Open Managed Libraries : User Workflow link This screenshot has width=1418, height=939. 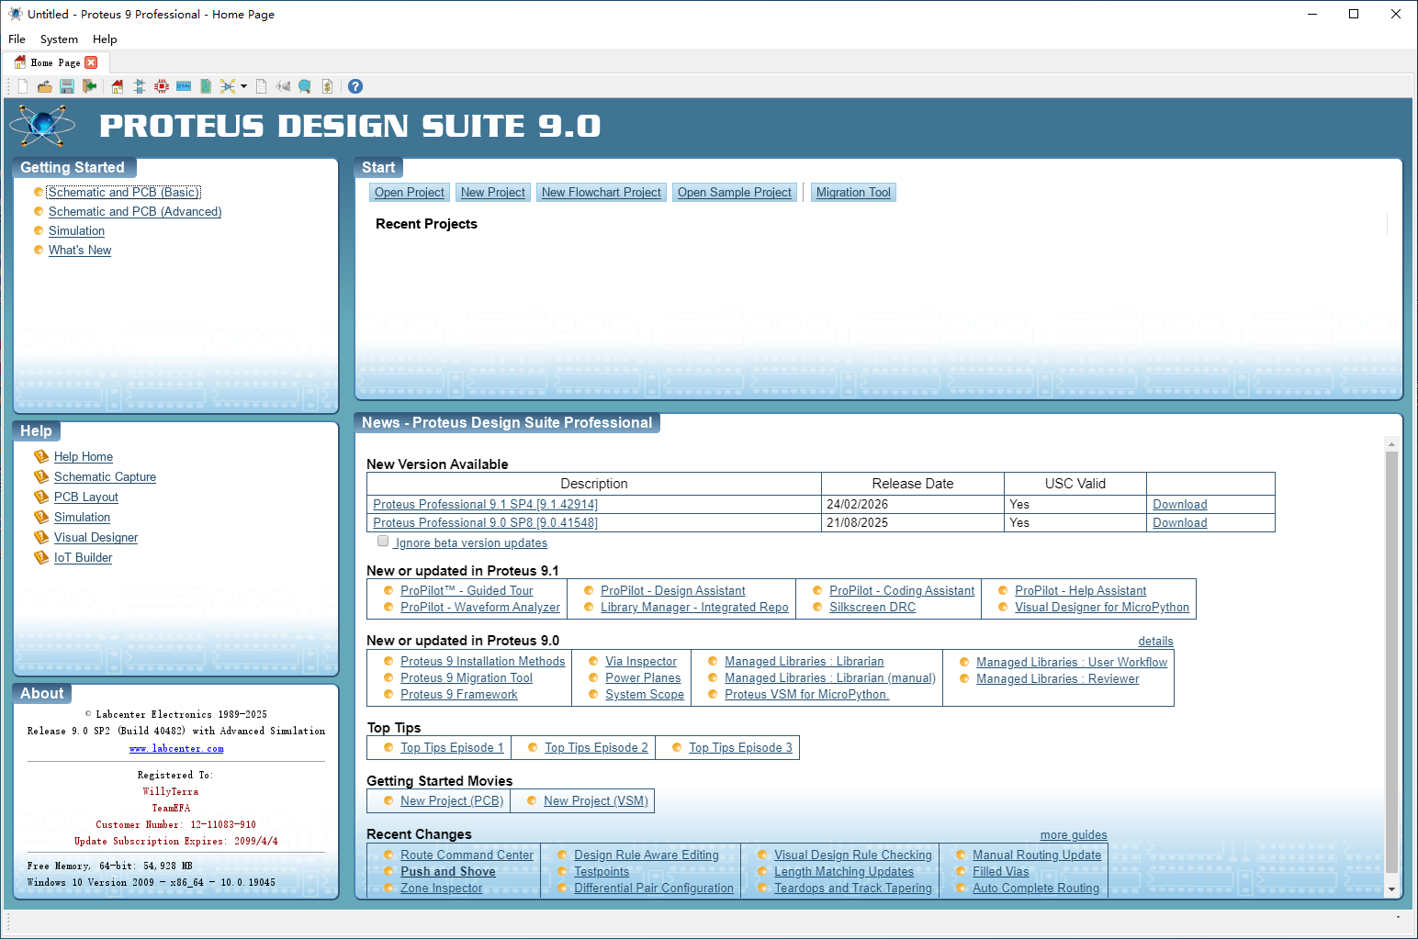pos(1072,662)
